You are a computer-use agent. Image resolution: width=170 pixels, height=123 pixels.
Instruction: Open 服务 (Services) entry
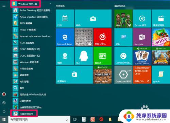[x=32, y=88]
